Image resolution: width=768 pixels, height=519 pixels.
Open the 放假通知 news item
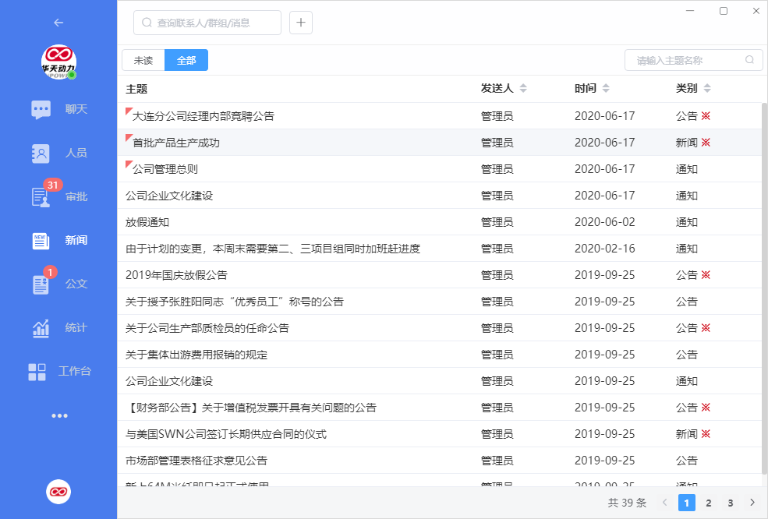(x=149, y=221)
